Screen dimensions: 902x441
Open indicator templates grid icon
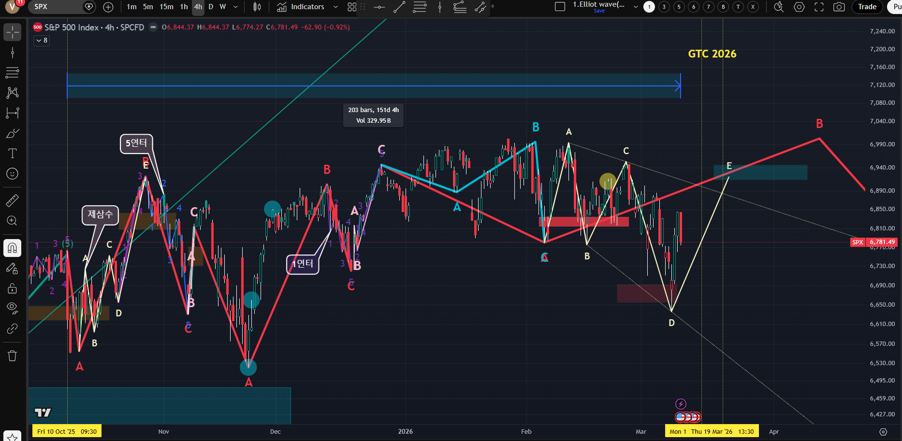click(x=352, y=7)
